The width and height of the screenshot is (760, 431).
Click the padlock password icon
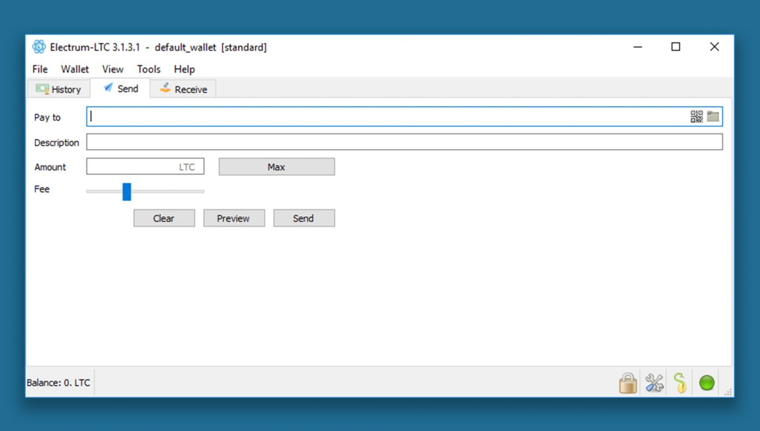tap(628, 383)
